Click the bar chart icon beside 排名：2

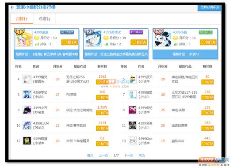point(106,44)
